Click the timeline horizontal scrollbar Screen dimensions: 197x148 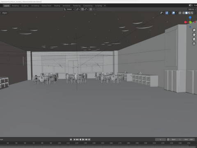(x=98, y=147)
